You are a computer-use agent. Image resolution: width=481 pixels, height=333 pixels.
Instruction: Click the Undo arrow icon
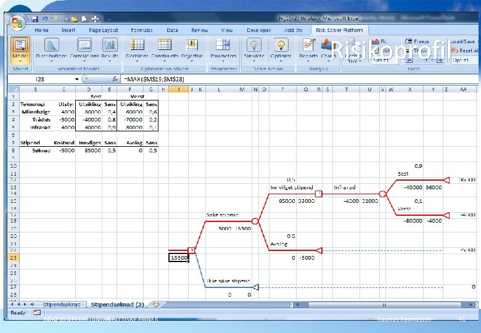[x=45, y=19]
